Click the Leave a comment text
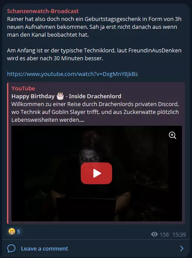 click(45, 248)
